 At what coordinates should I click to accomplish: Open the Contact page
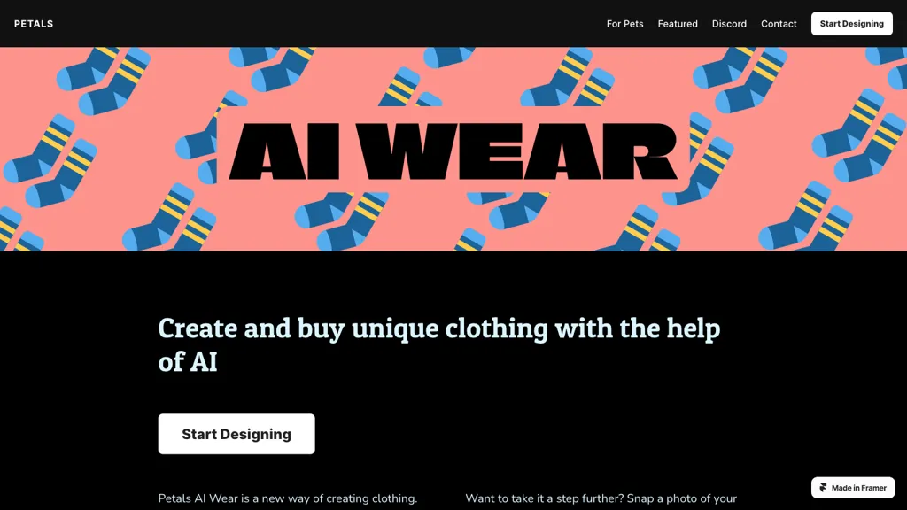tap(779, 24)
